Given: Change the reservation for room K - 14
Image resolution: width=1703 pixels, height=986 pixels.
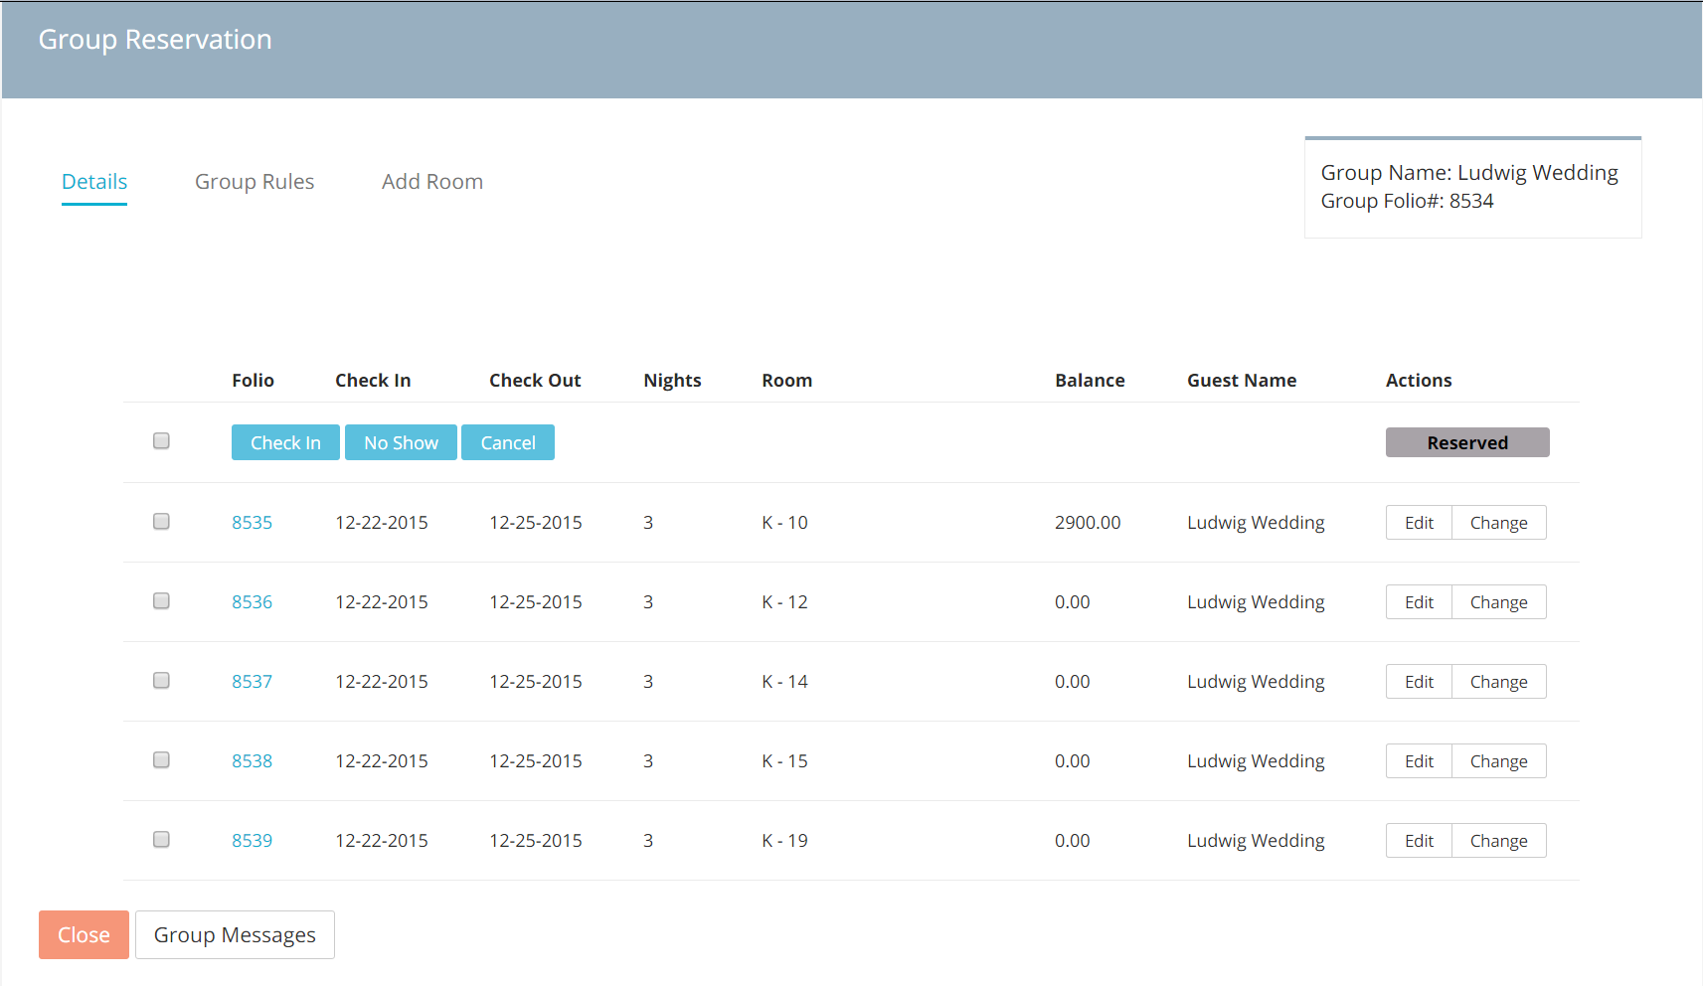Looking at the screenshot, I should pyautogui.click(x=1499, y=682).
